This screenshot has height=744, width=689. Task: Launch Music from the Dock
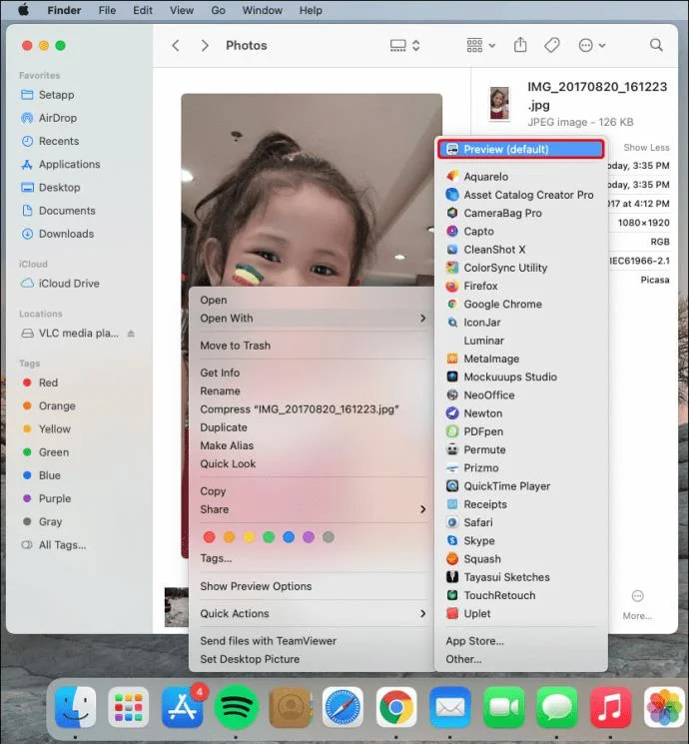pos(611,707)
